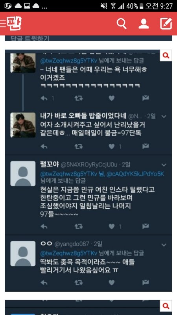Tap the Pann logo in header
Viewport: 177px width, 315px height.
click(x=14, y=24)
